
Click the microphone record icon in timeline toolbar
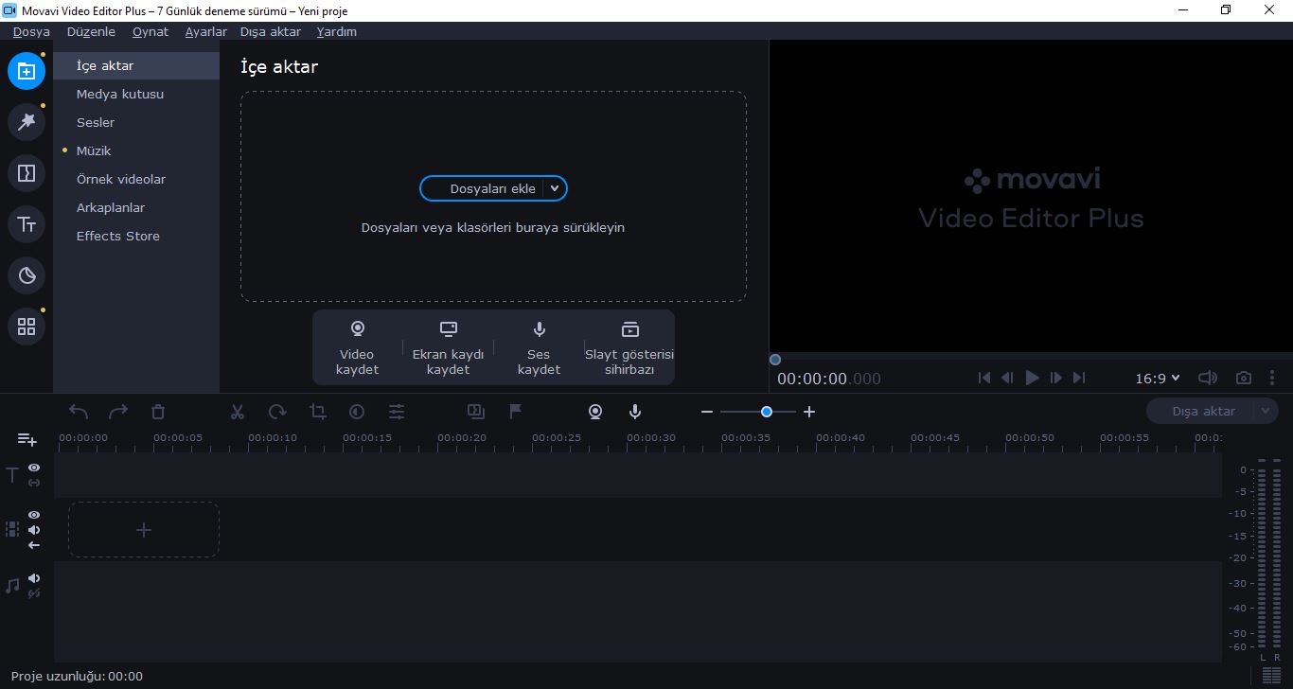(635, 412)
